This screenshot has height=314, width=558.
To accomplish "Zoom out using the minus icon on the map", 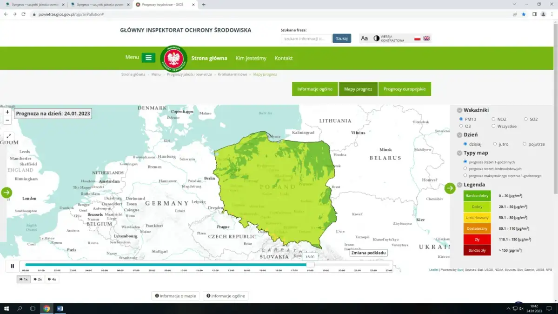I will click(x=7, y=120).
